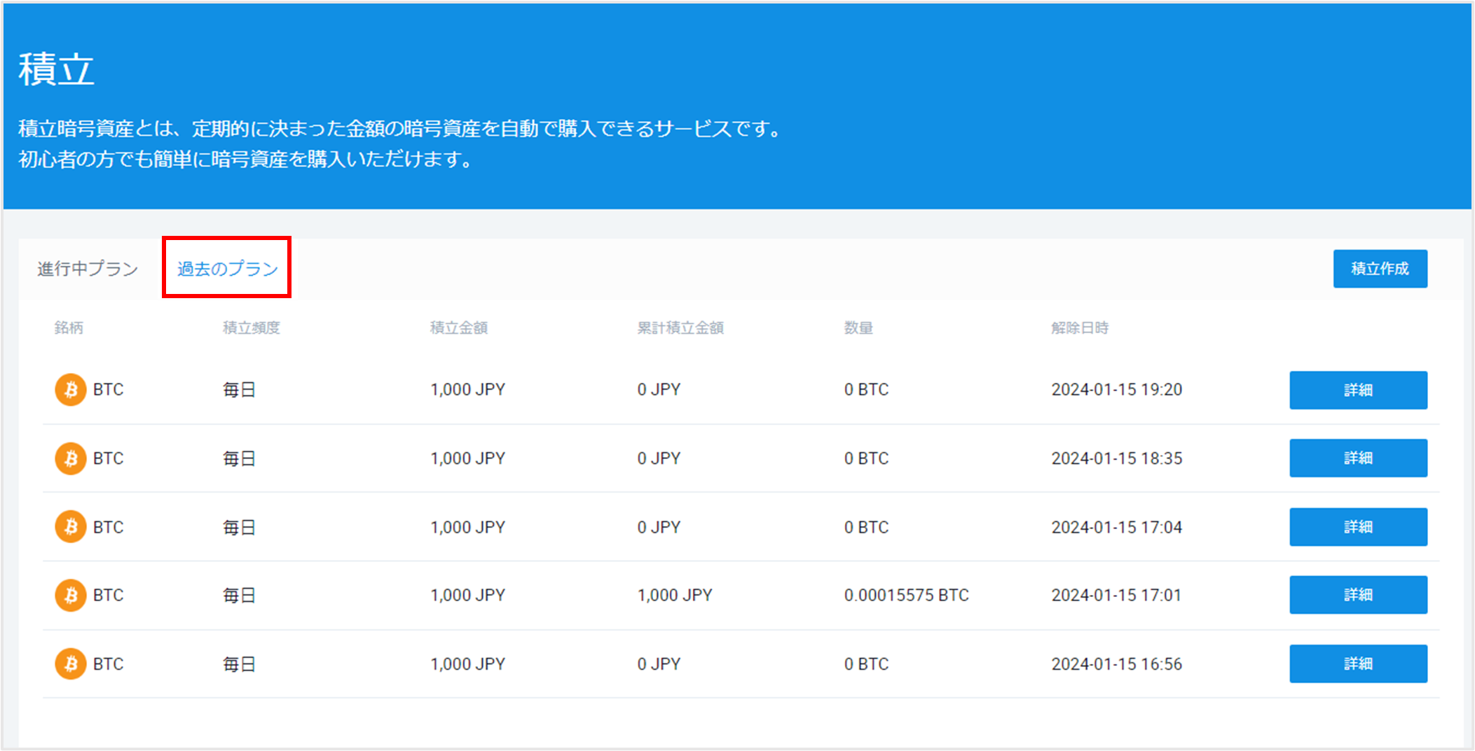The image size is (1475, 751).
Task: Open 詳細 for plan cancelled at 19:20
Action: pyautogui.click(x=1357, y=390)
